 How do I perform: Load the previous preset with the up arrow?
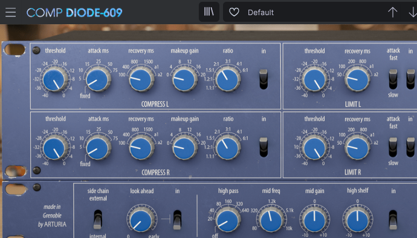pos(393,12)
